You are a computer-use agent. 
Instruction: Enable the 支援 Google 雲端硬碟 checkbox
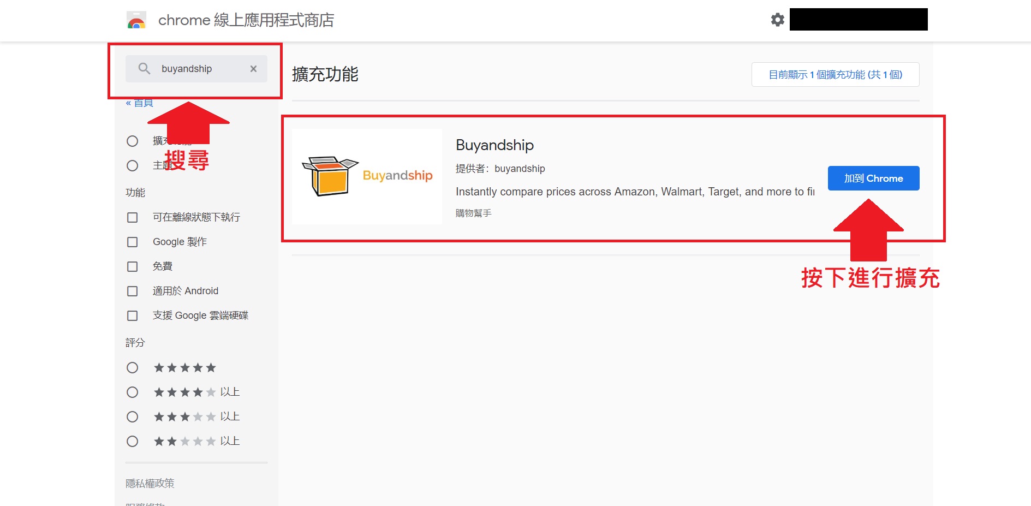[132, 315]
